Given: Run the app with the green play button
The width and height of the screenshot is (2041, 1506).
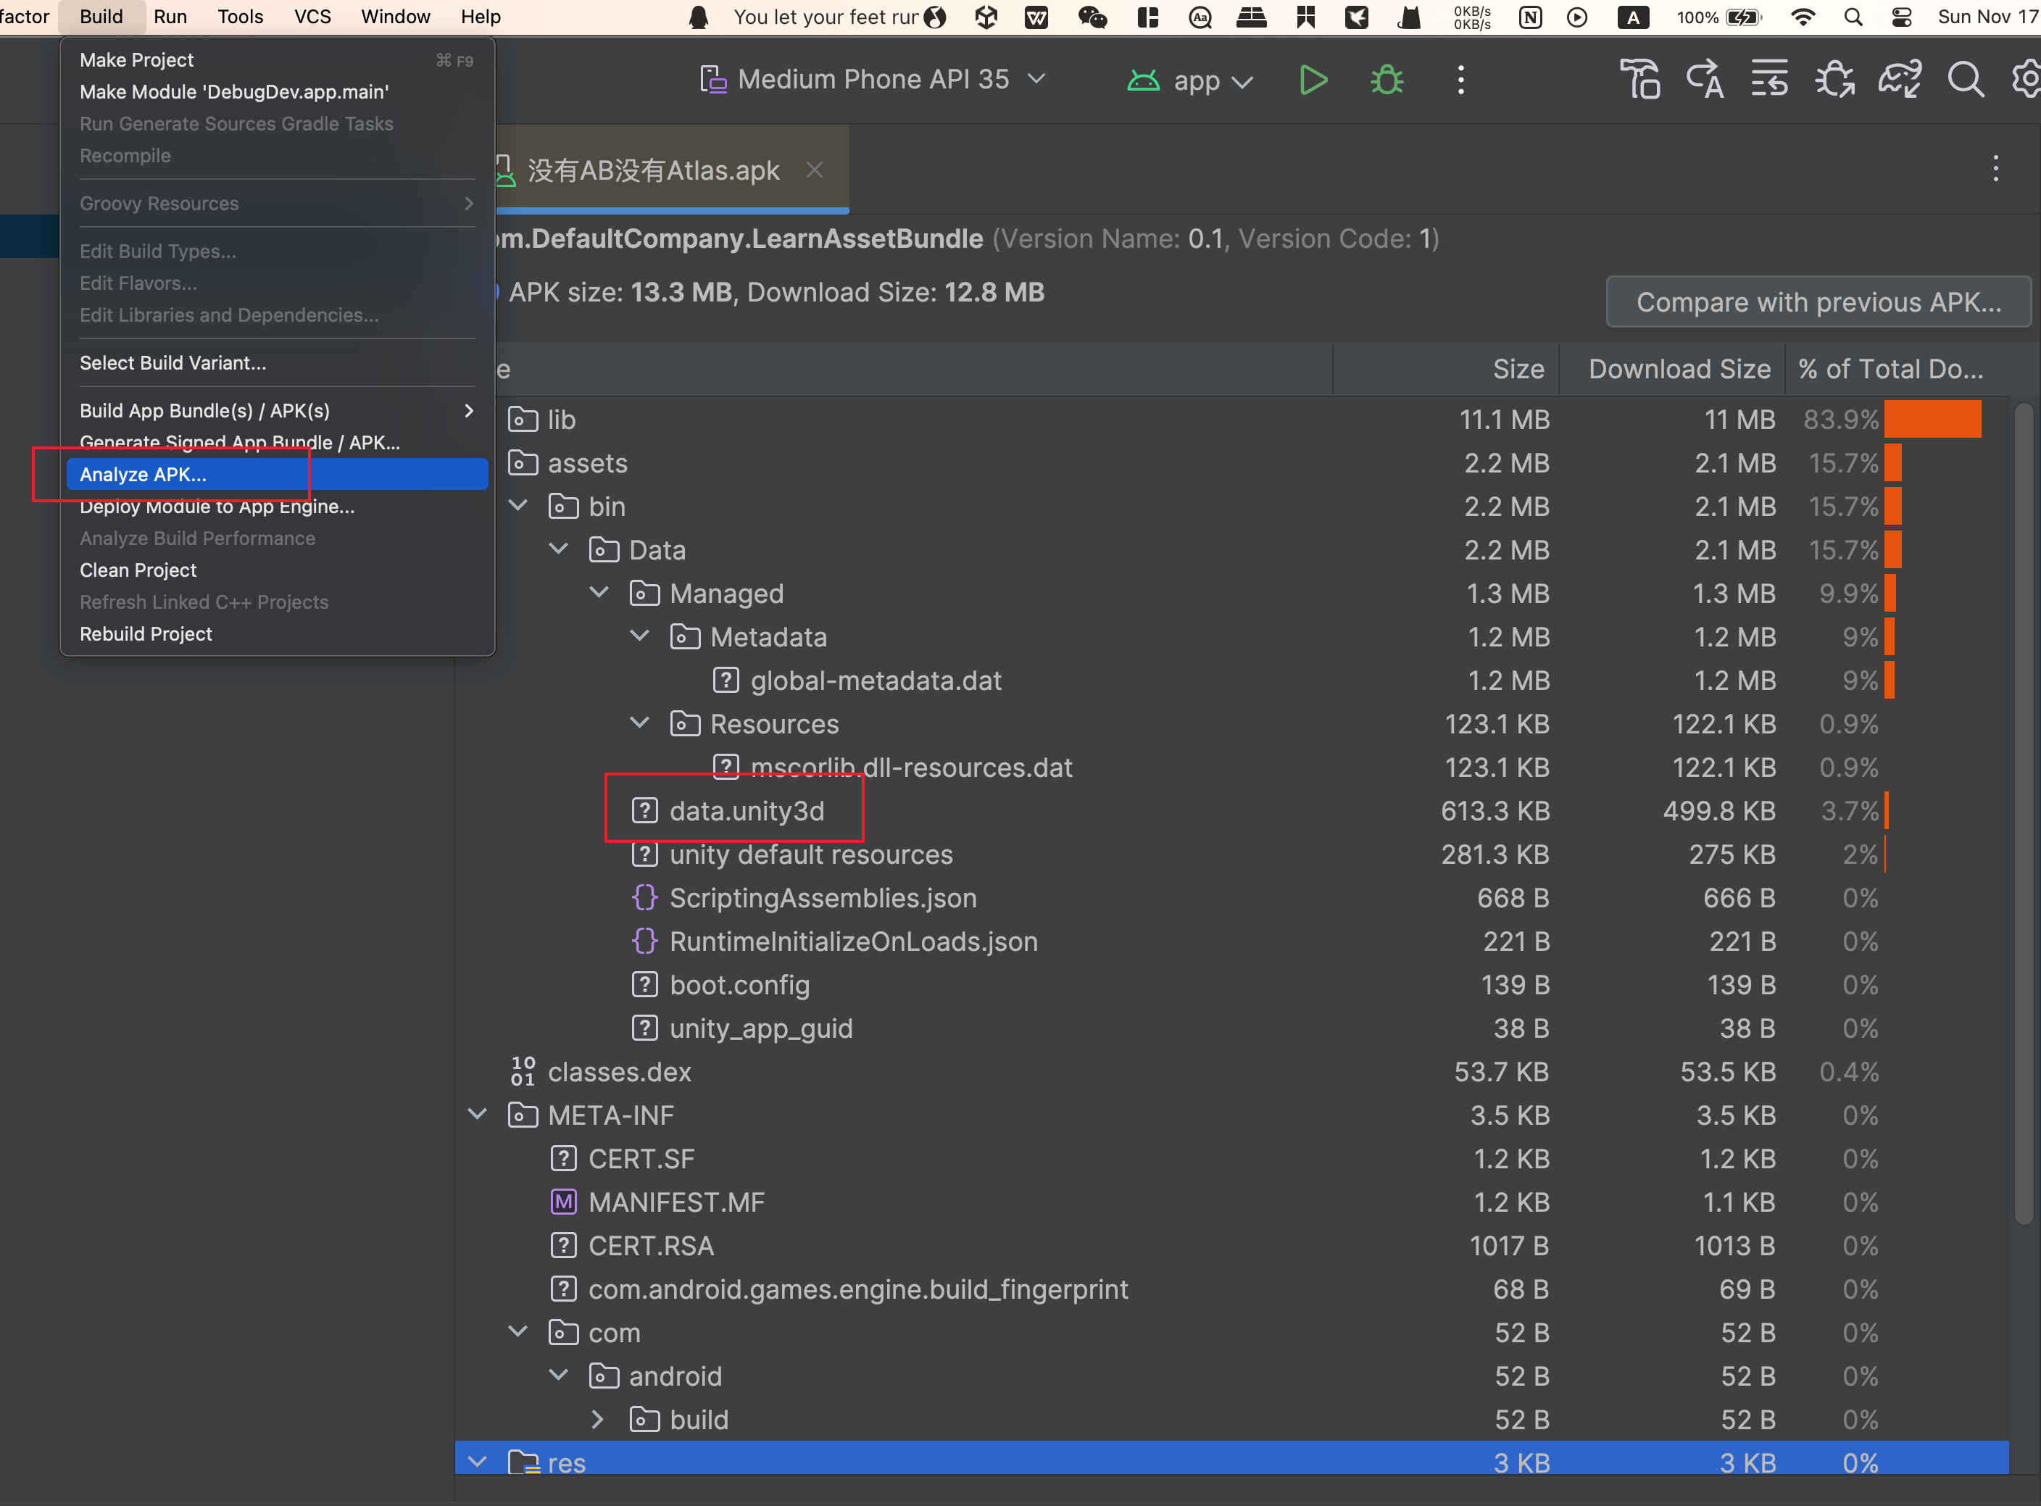Looking at the screenshot, I should coord(1313,80).
